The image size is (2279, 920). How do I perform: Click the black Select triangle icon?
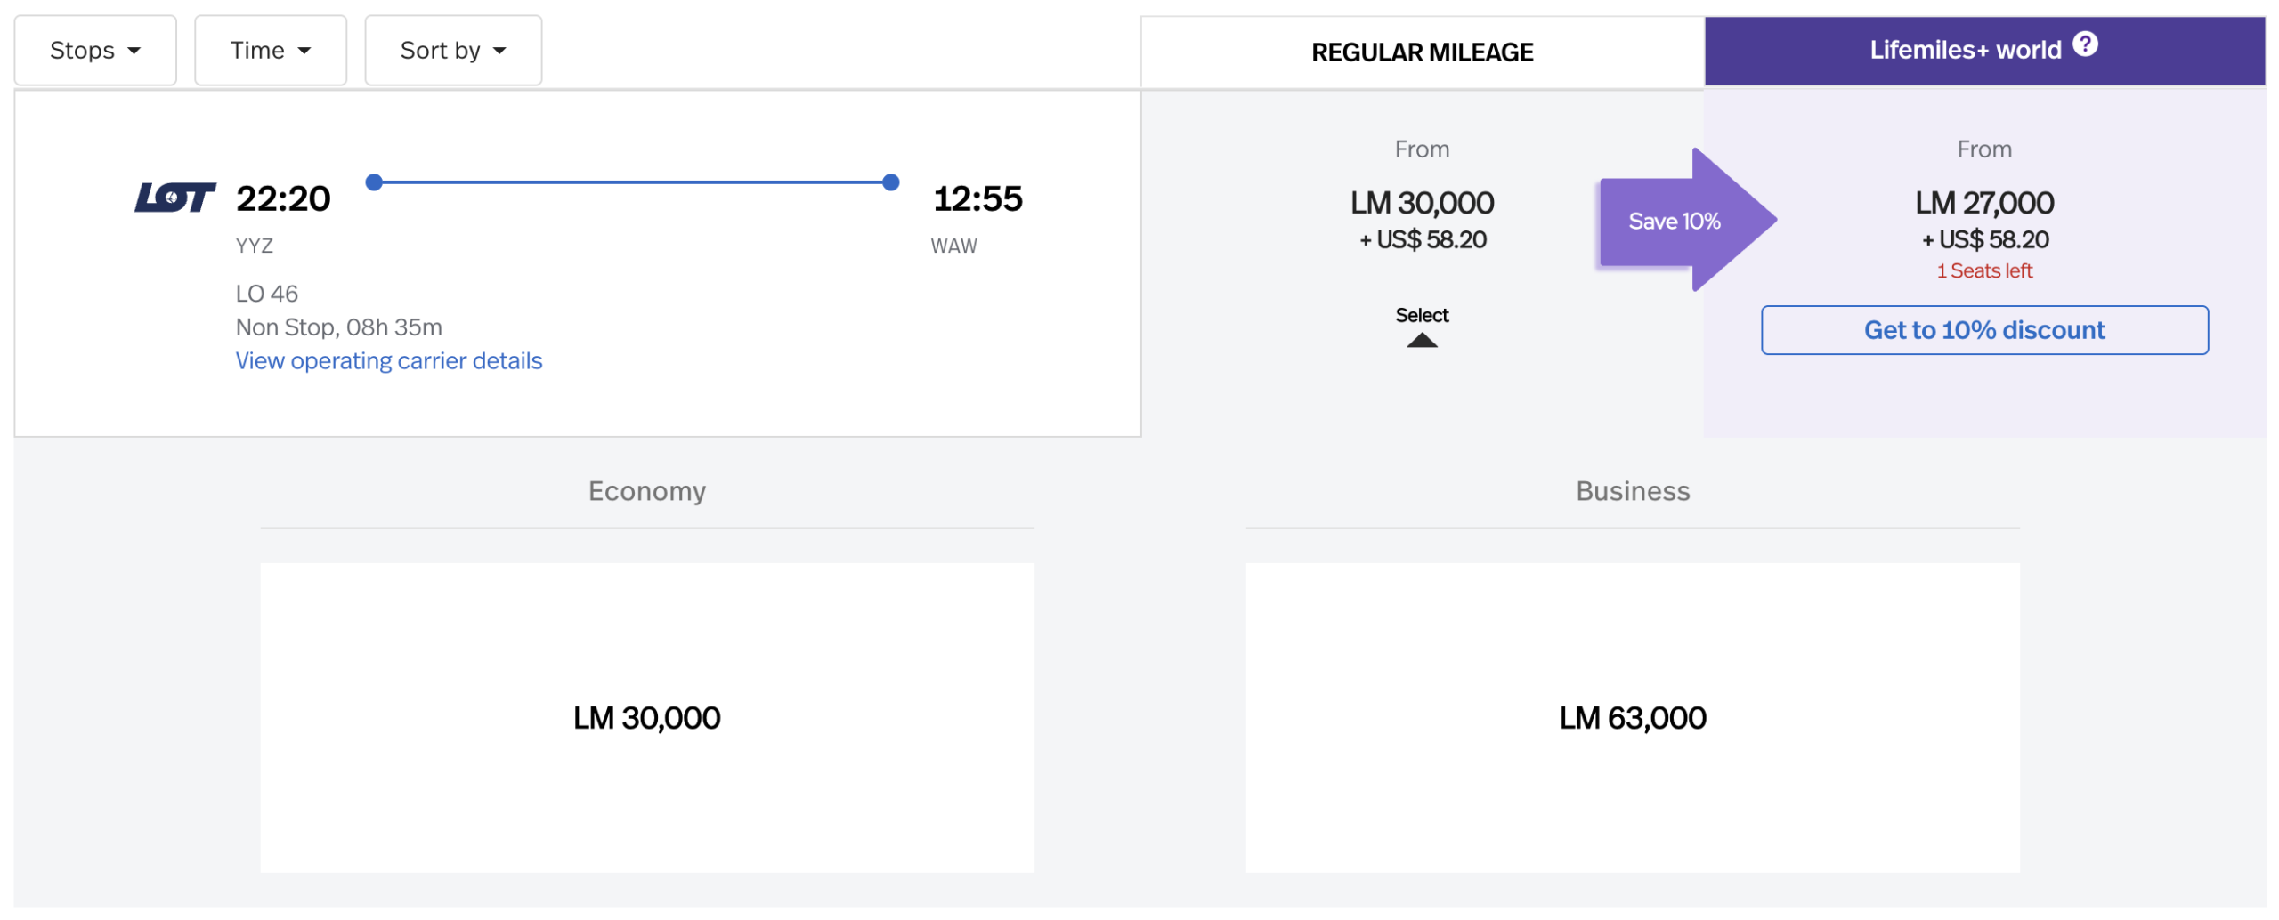pyautogui.click(x=1422, y=341)
